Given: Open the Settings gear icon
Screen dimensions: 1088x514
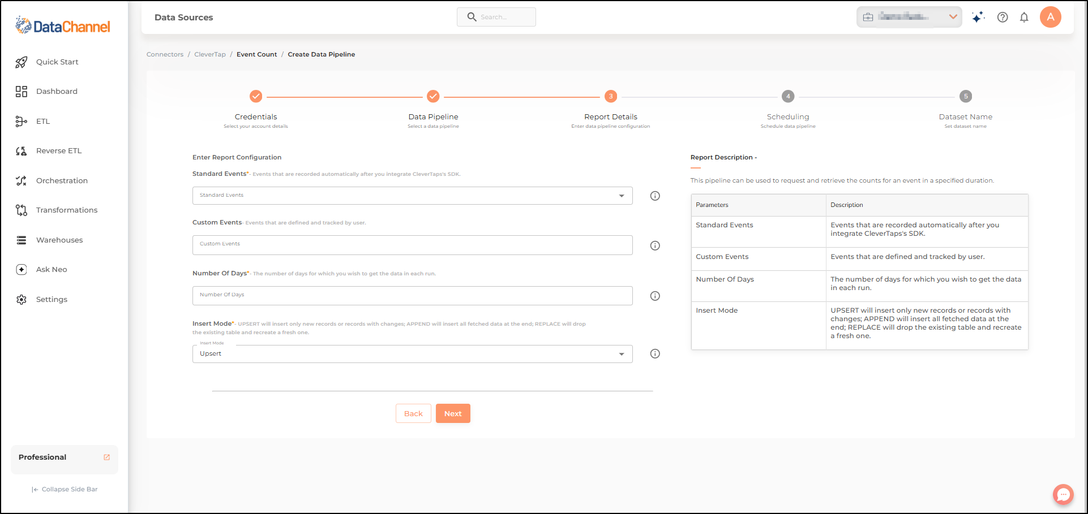Looking at the screenshot, I should tap(22, 300).
